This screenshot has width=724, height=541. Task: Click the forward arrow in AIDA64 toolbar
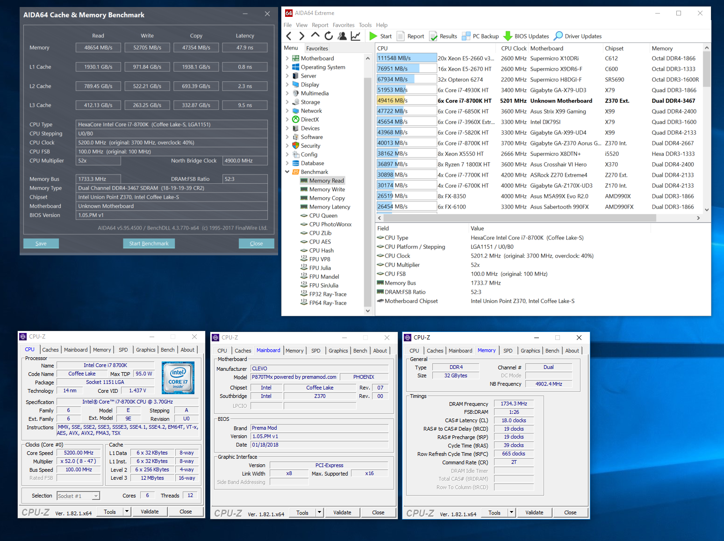coord(301,36)
